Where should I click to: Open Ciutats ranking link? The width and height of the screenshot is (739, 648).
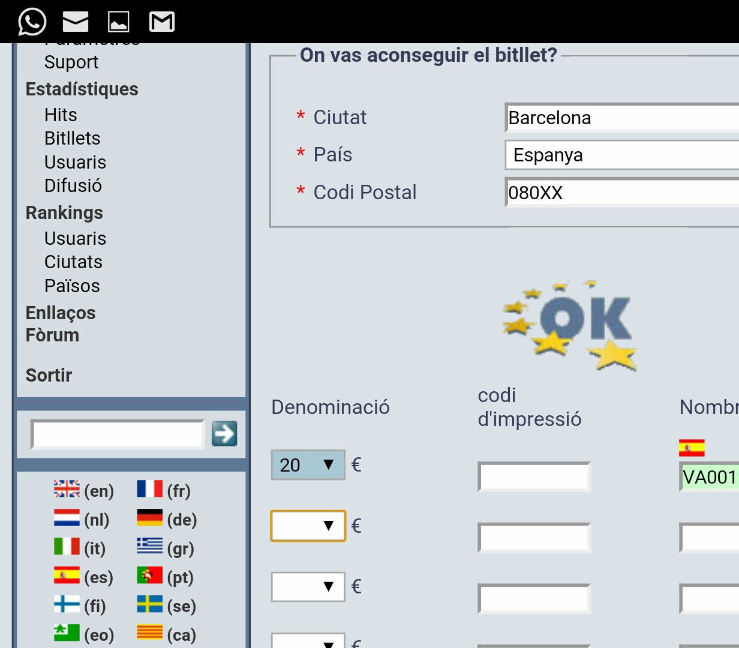[73, 262]
